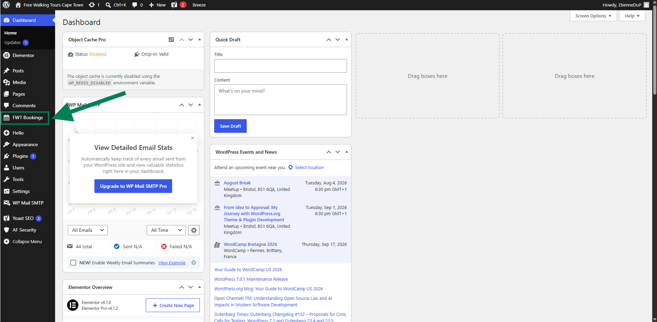Go to Updates submenu
This screenshot has width=657, height=322.
click(16, 43)
